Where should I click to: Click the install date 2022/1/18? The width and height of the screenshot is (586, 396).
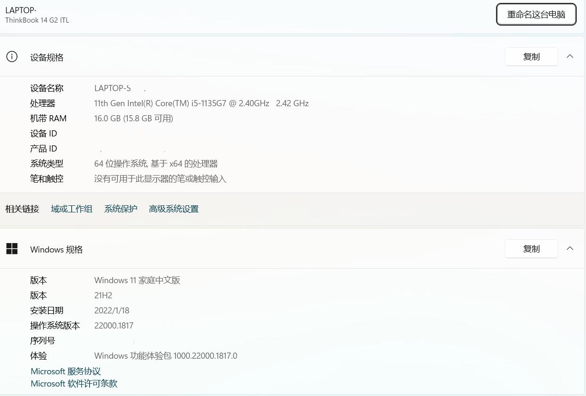[112, 311]
